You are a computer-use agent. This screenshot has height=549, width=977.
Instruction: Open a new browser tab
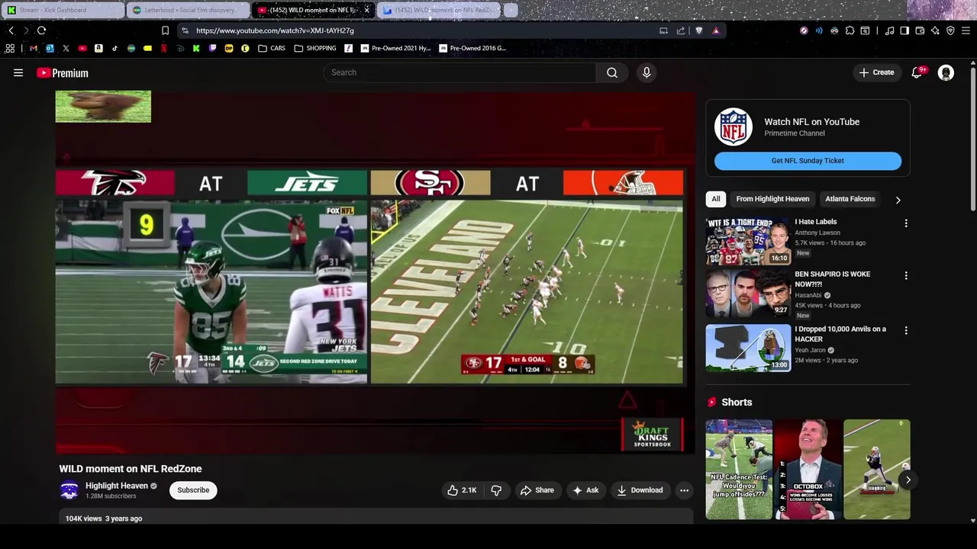tap(511, 10)
